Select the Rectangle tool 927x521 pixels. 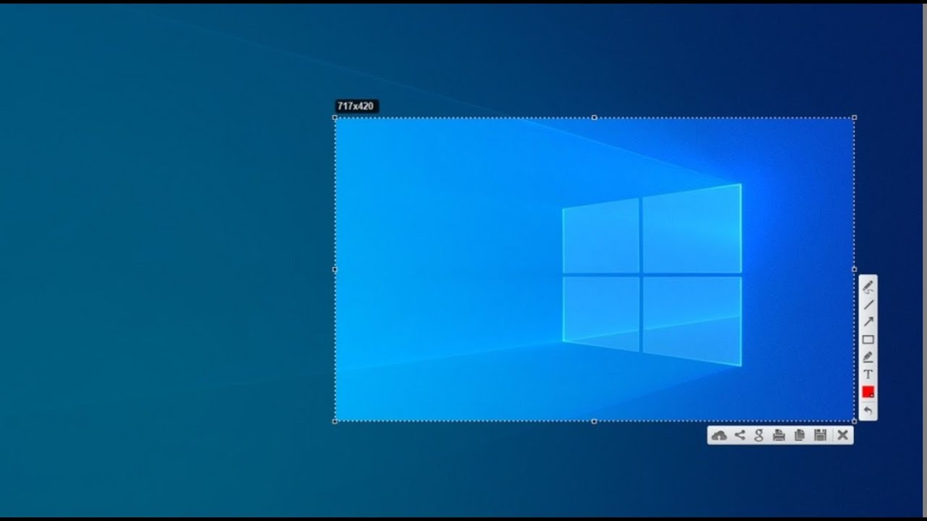868,339
